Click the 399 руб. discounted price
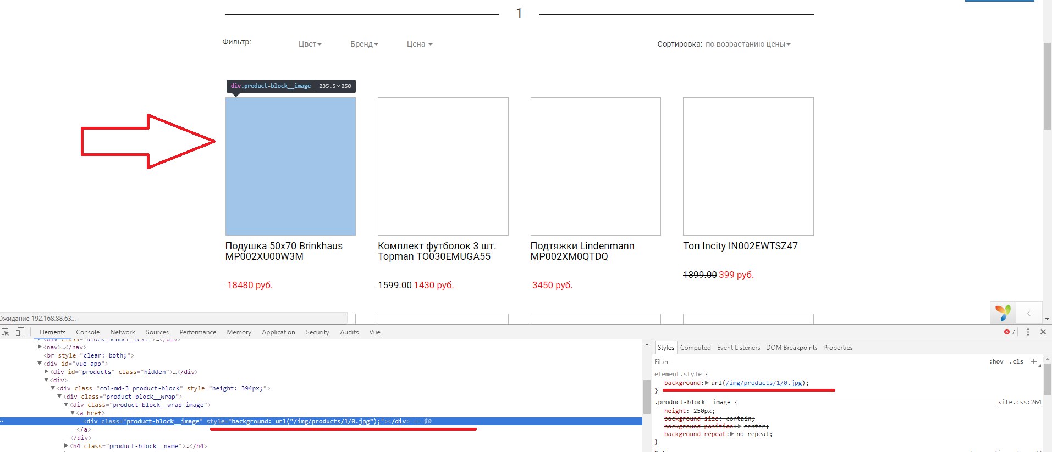Viewport: 1052px width, 452px height. (x=736, y=275)
